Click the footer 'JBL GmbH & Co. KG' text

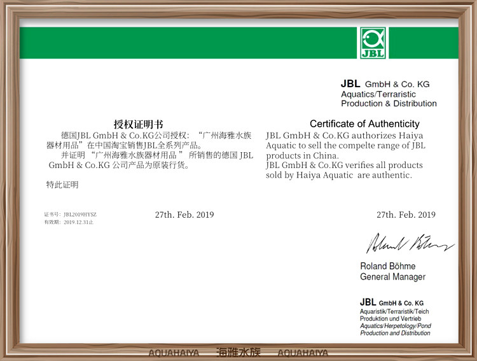coord(392,302)
